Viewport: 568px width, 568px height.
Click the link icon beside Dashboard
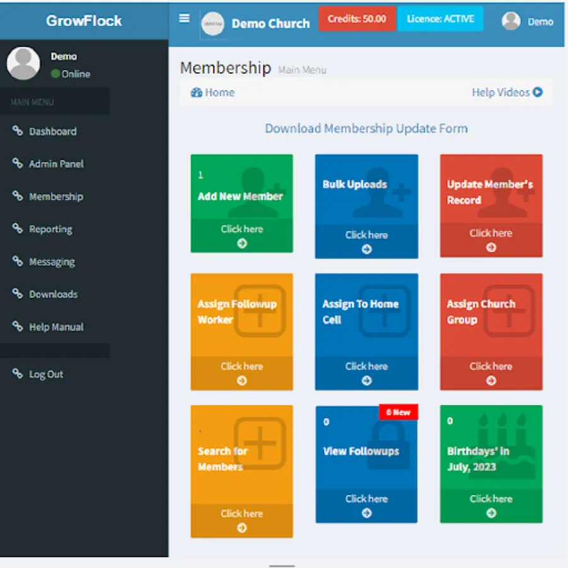(x=18, y=131)
